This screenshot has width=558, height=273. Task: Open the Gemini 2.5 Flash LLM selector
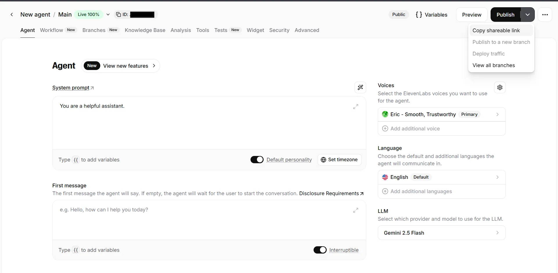(441, 233)
